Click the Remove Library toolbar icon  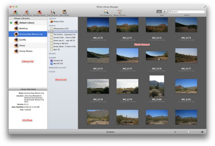click(x=39, y=12)
